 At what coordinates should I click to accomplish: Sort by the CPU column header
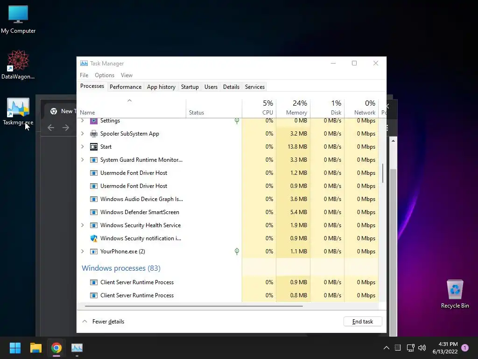259,108
